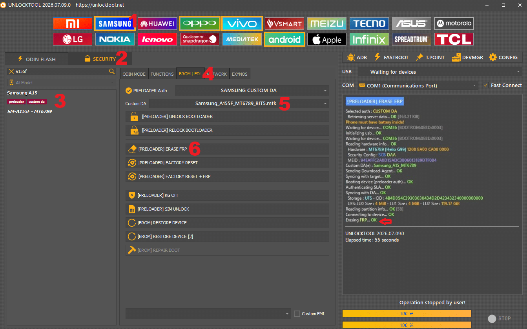Choose the Tecno brand logo
The image size is (527, 329).
tap(369, 24)
